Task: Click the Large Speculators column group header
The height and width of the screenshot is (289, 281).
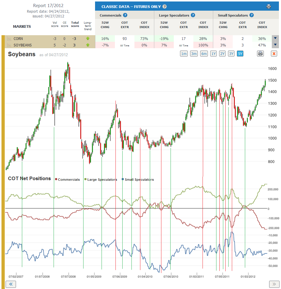Action: click(x=174, y=15)
